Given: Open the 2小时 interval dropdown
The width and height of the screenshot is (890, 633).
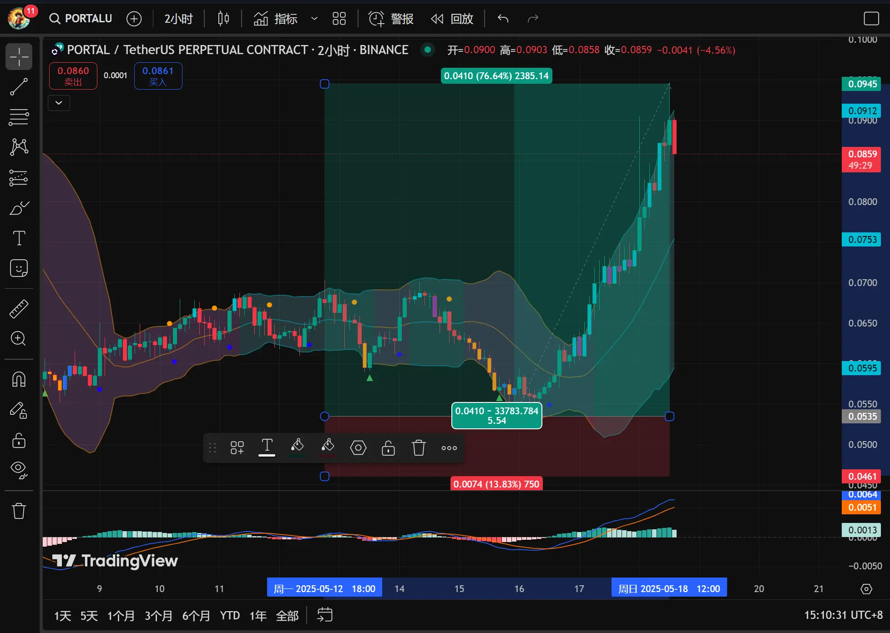Looking at the screenshot, I should [x=178, y=19].
